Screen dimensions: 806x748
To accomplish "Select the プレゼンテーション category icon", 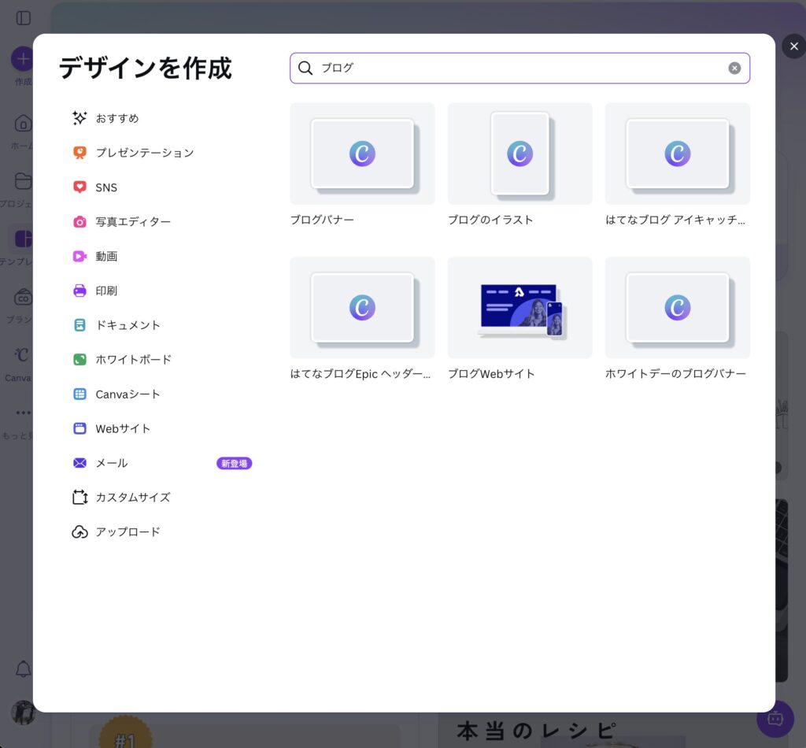I will click(x=79, y=153).
